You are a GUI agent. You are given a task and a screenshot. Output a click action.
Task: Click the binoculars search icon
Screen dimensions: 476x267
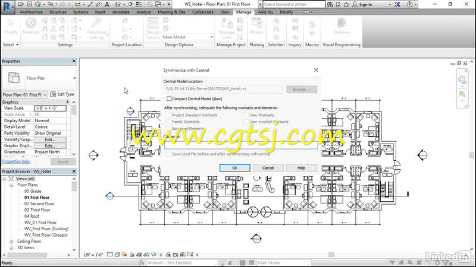pos(330,4)
